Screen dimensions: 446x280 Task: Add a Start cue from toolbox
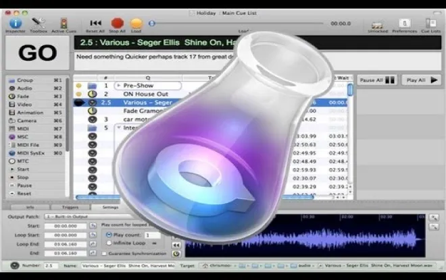[35, 169]
